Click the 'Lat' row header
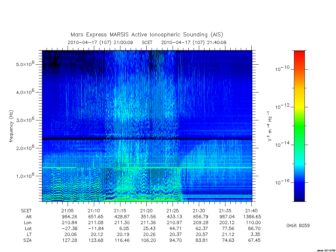 point(28,228)
